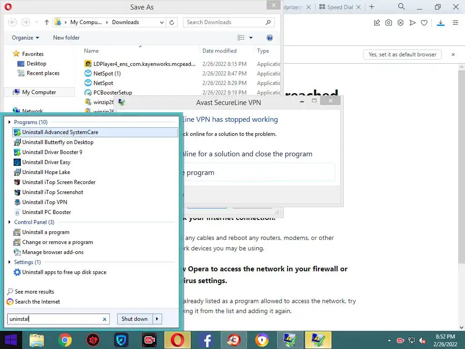Refresh the Downloads folder view
The width and height of the screenshot is (465, 349).
[172, 22]
